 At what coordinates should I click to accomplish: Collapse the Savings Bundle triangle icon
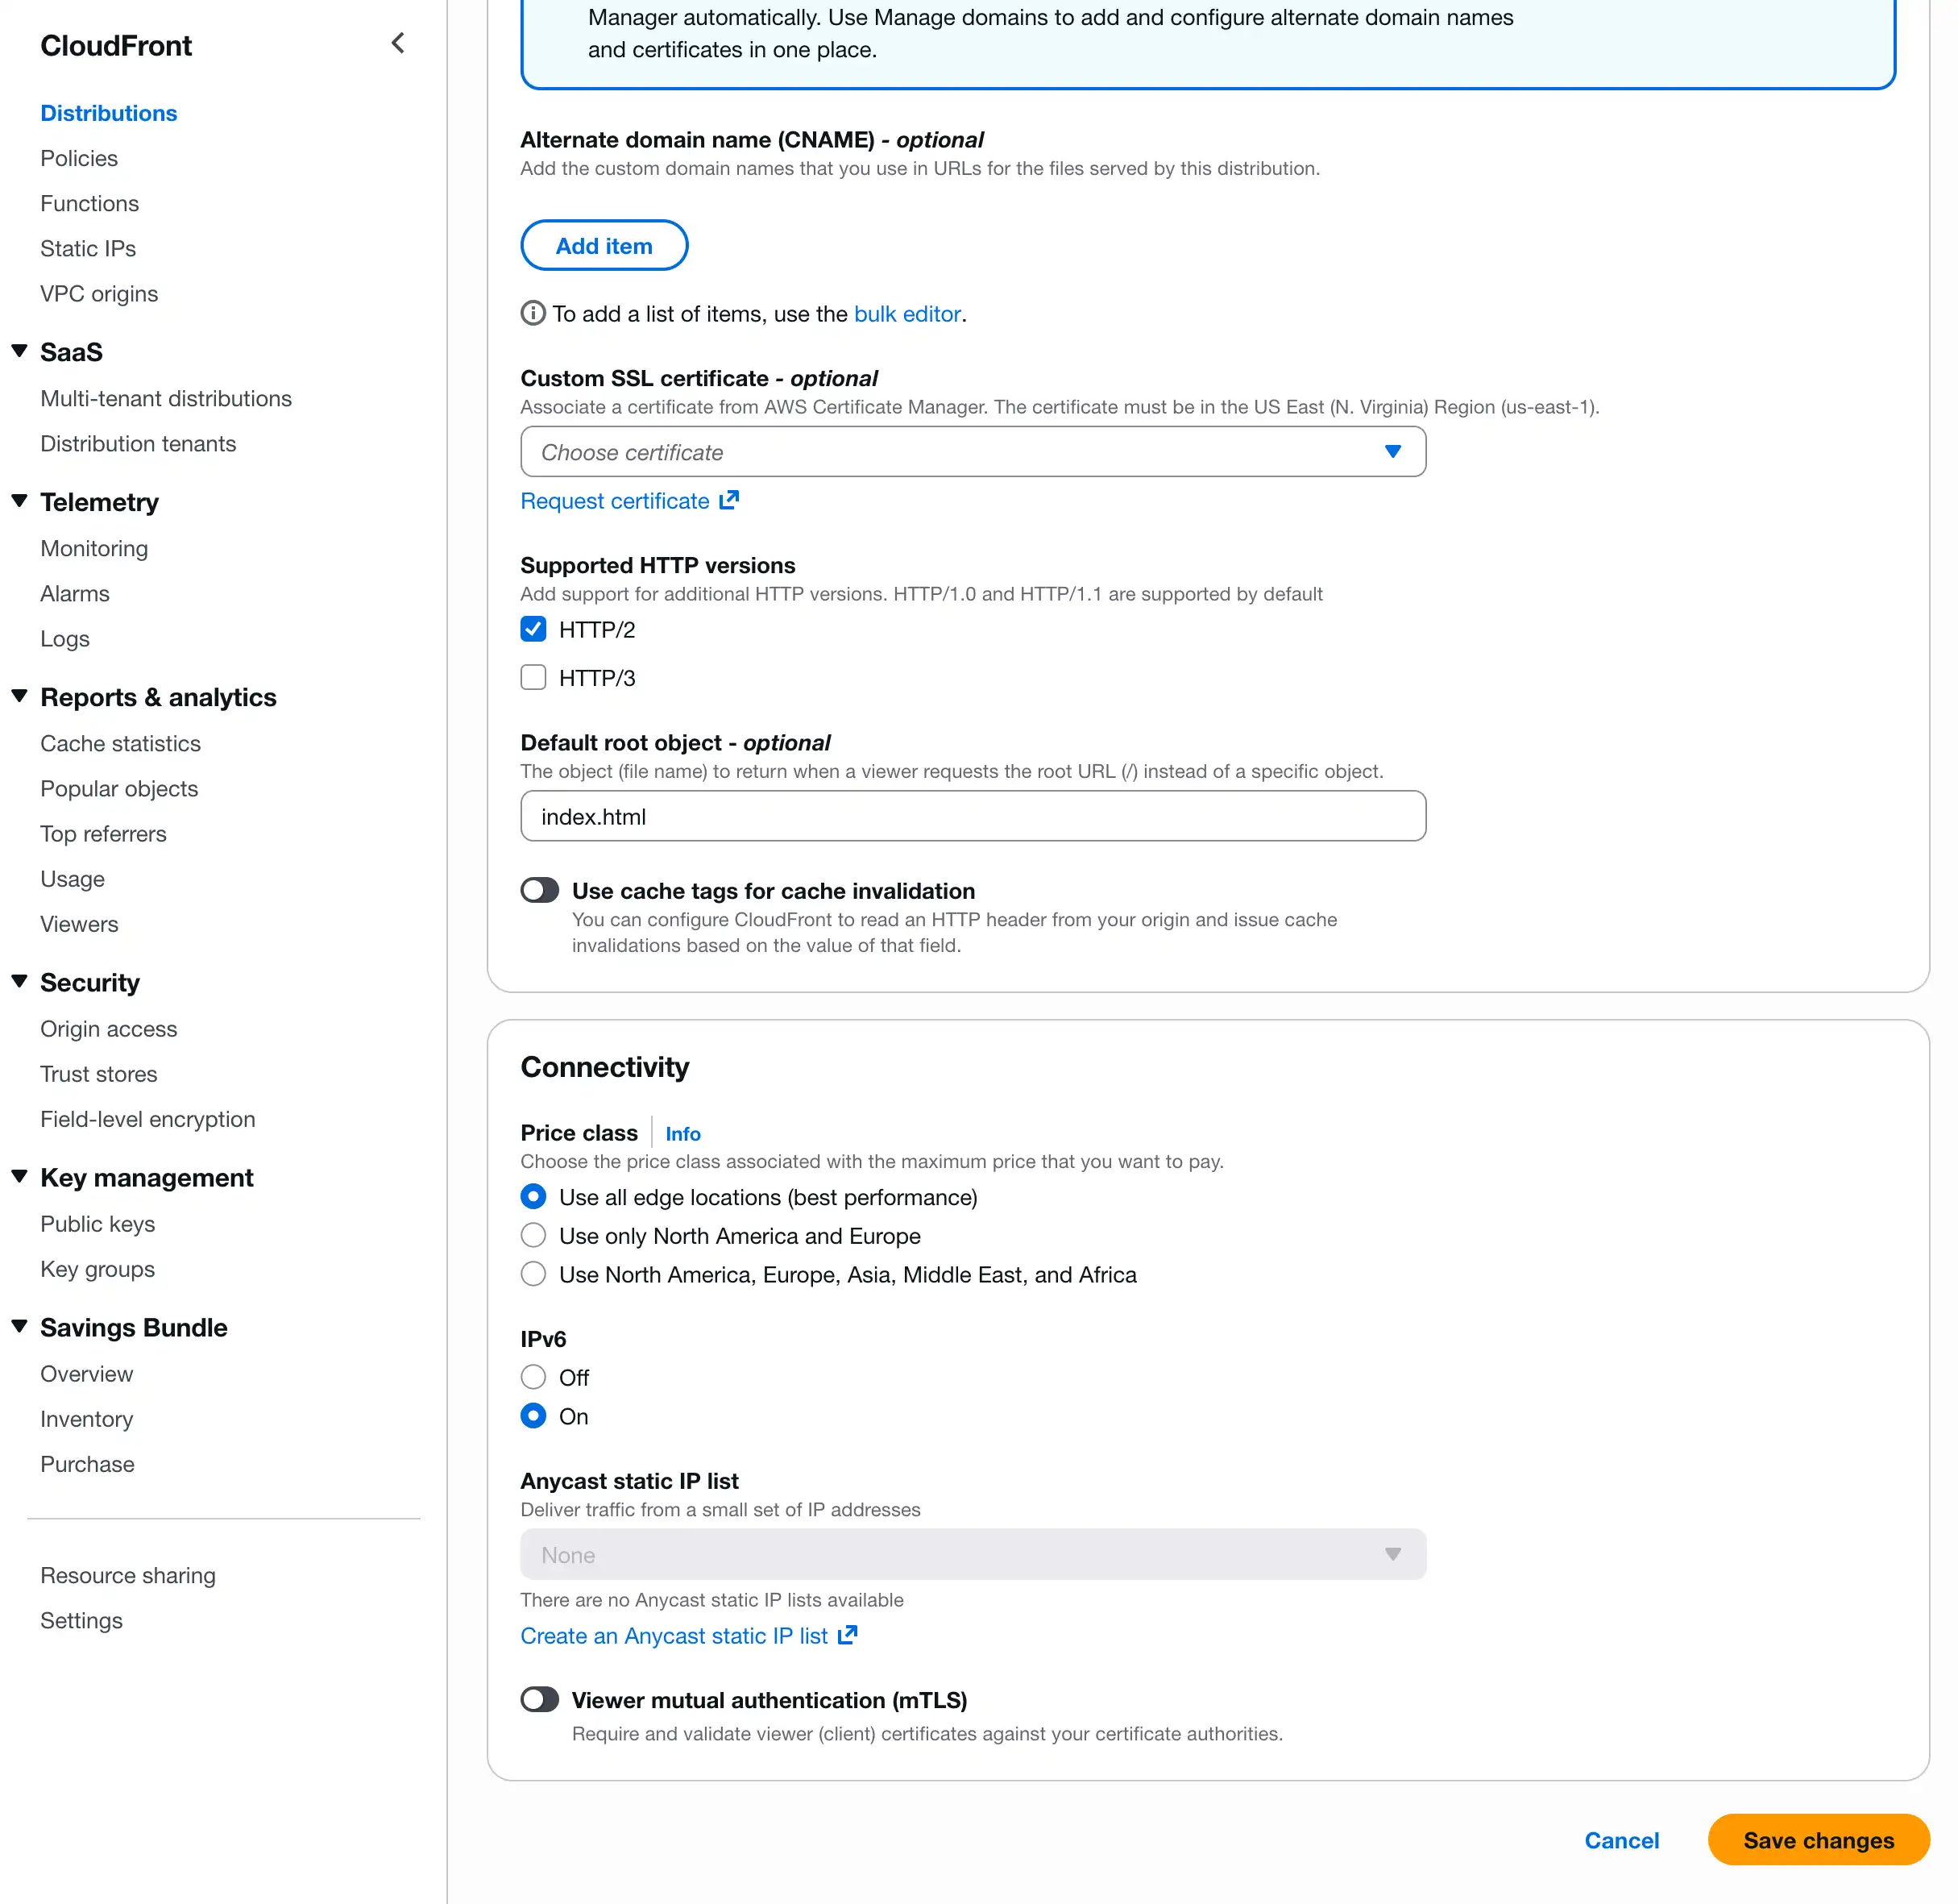pos(19,1327)
